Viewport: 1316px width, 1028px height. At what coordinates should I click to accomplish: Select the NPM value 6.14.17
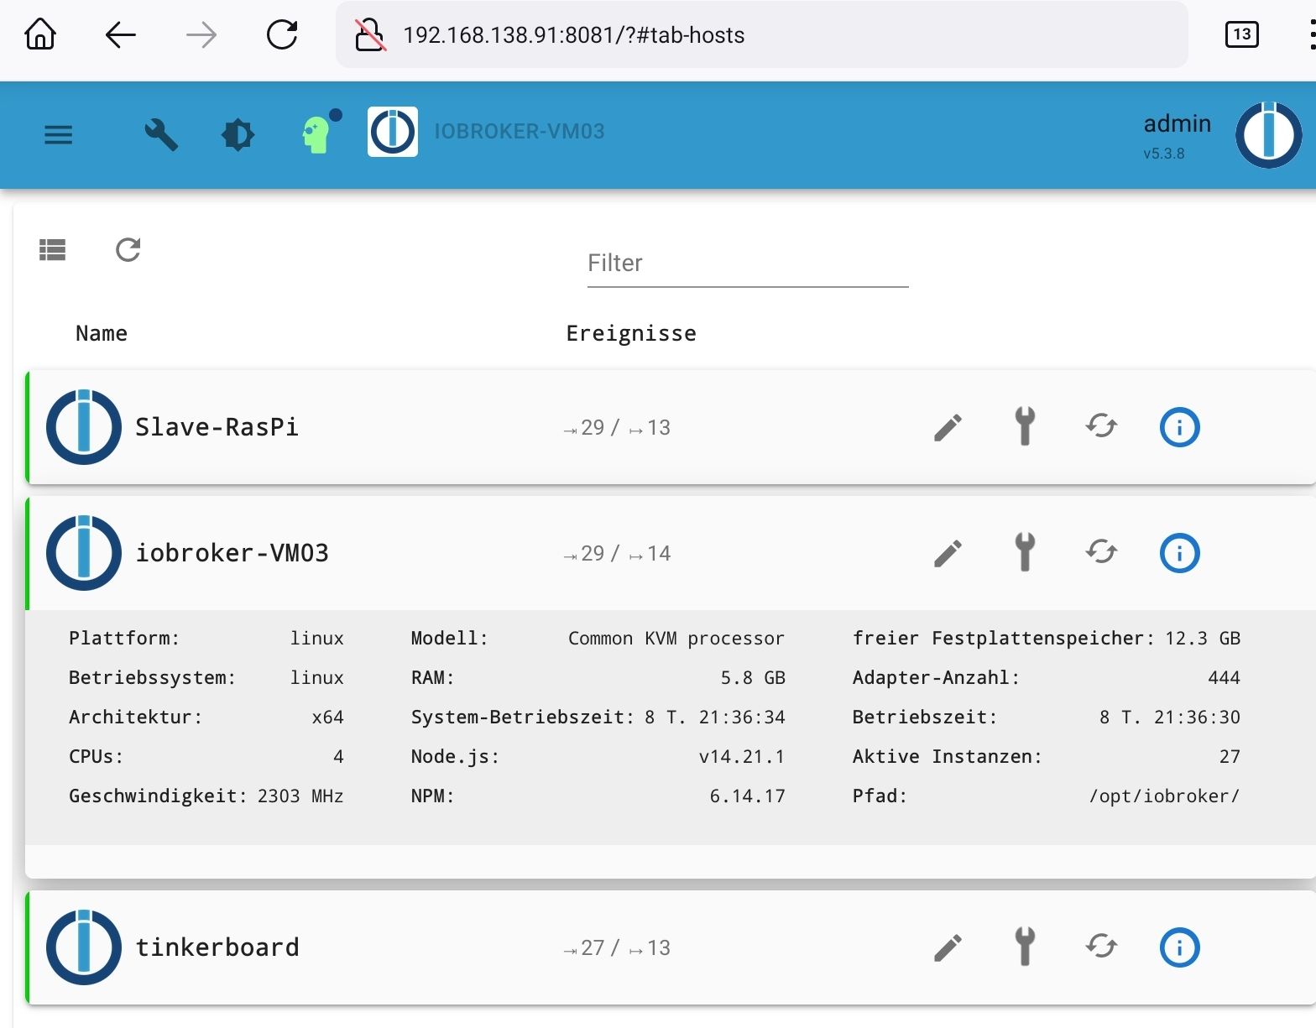748,796
